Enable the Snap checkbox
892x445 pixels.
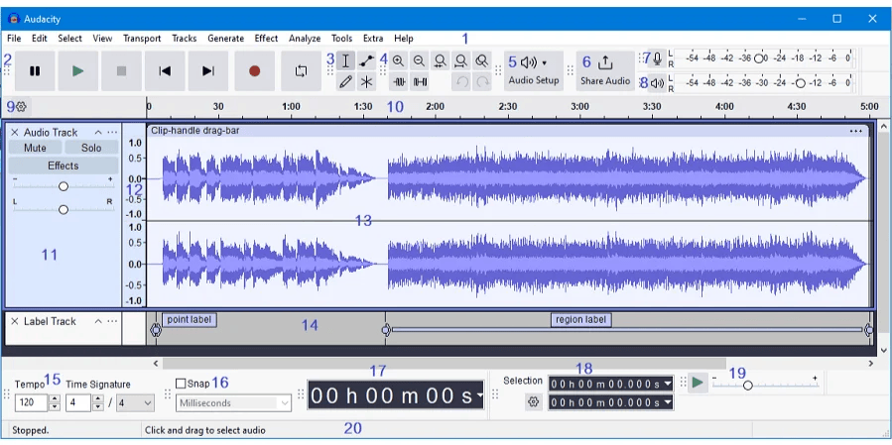181,384
